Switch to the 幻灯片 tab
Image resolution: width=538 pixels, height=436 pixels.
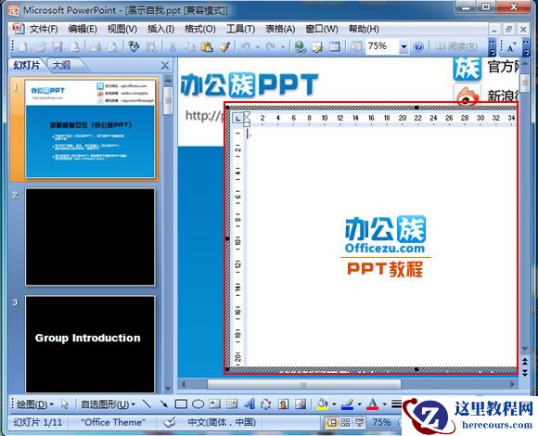pyautogui.click(x=27, y=65)
